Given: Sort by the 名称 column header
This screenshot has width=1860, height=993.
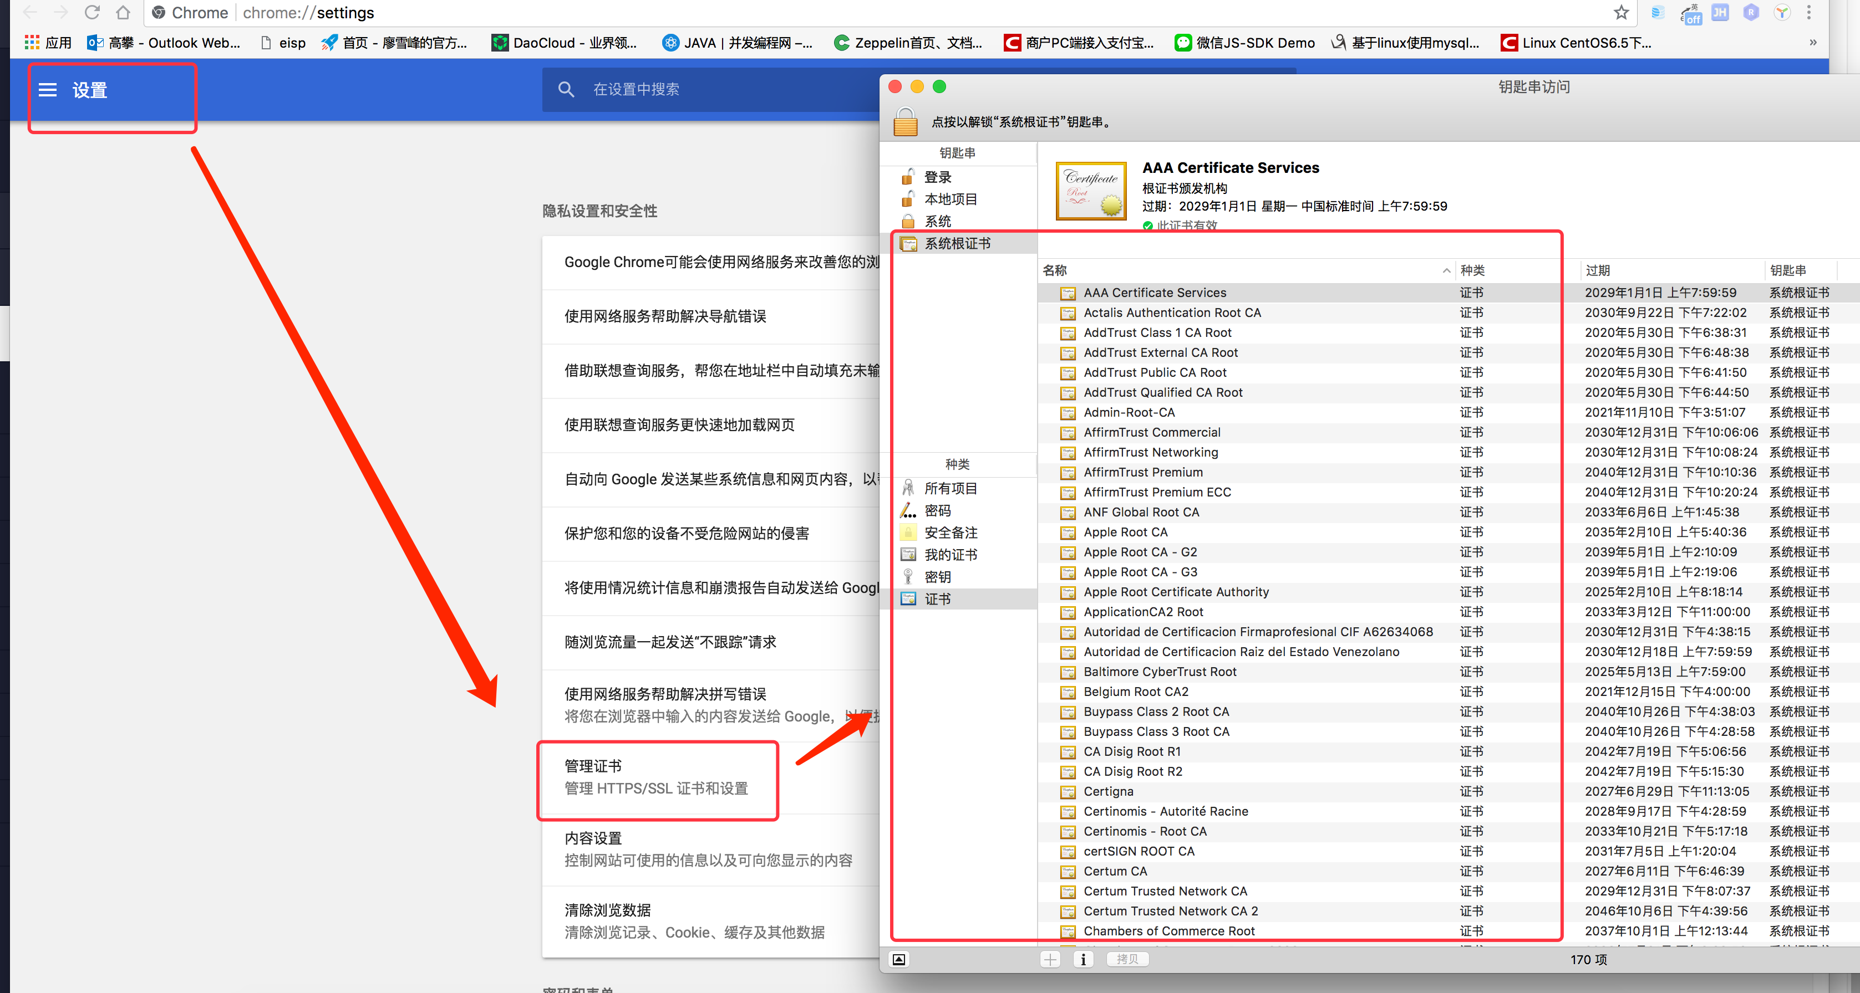Looking at the screenshot, I should pyautogui.click(x=1246, y=270).
